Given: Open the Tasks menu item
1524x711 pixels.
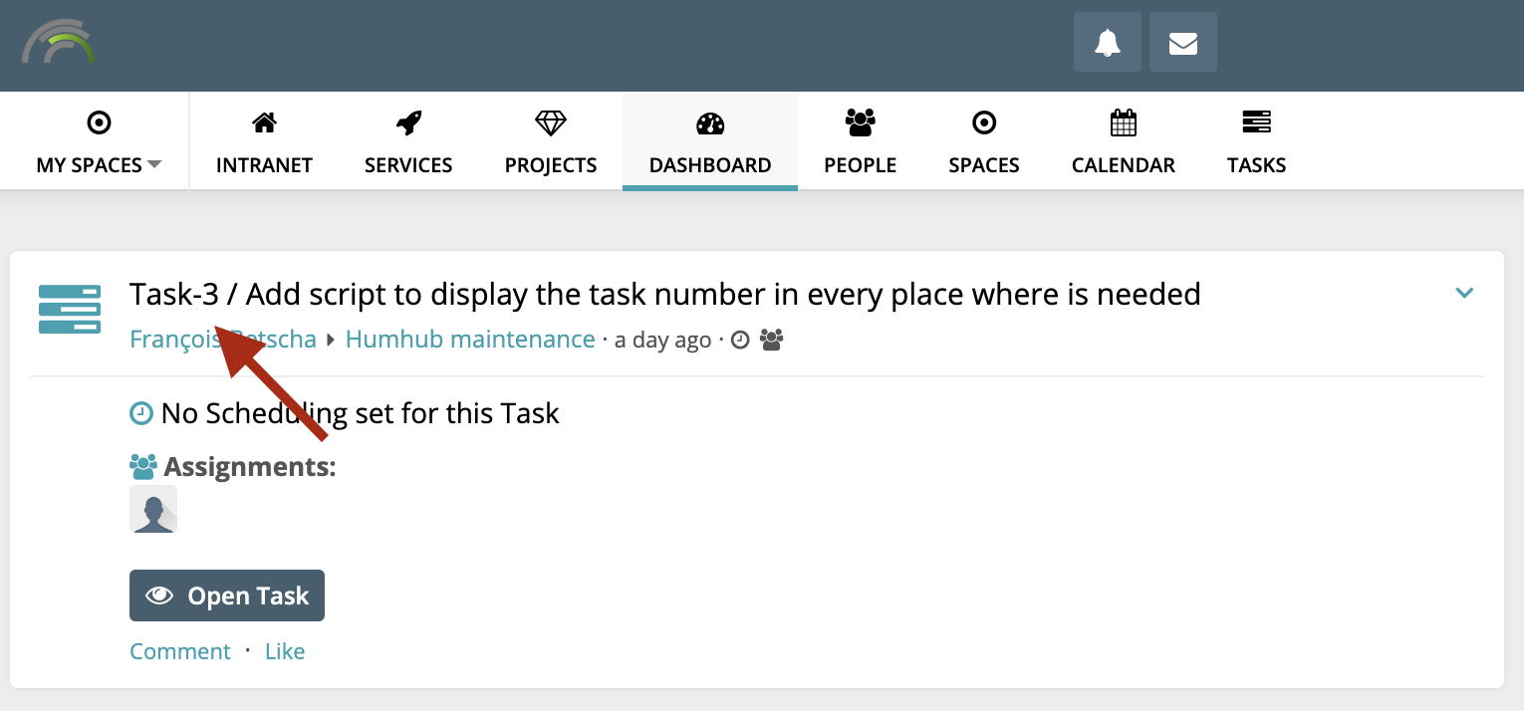Looking at the screenshot, I should 1257,141.
